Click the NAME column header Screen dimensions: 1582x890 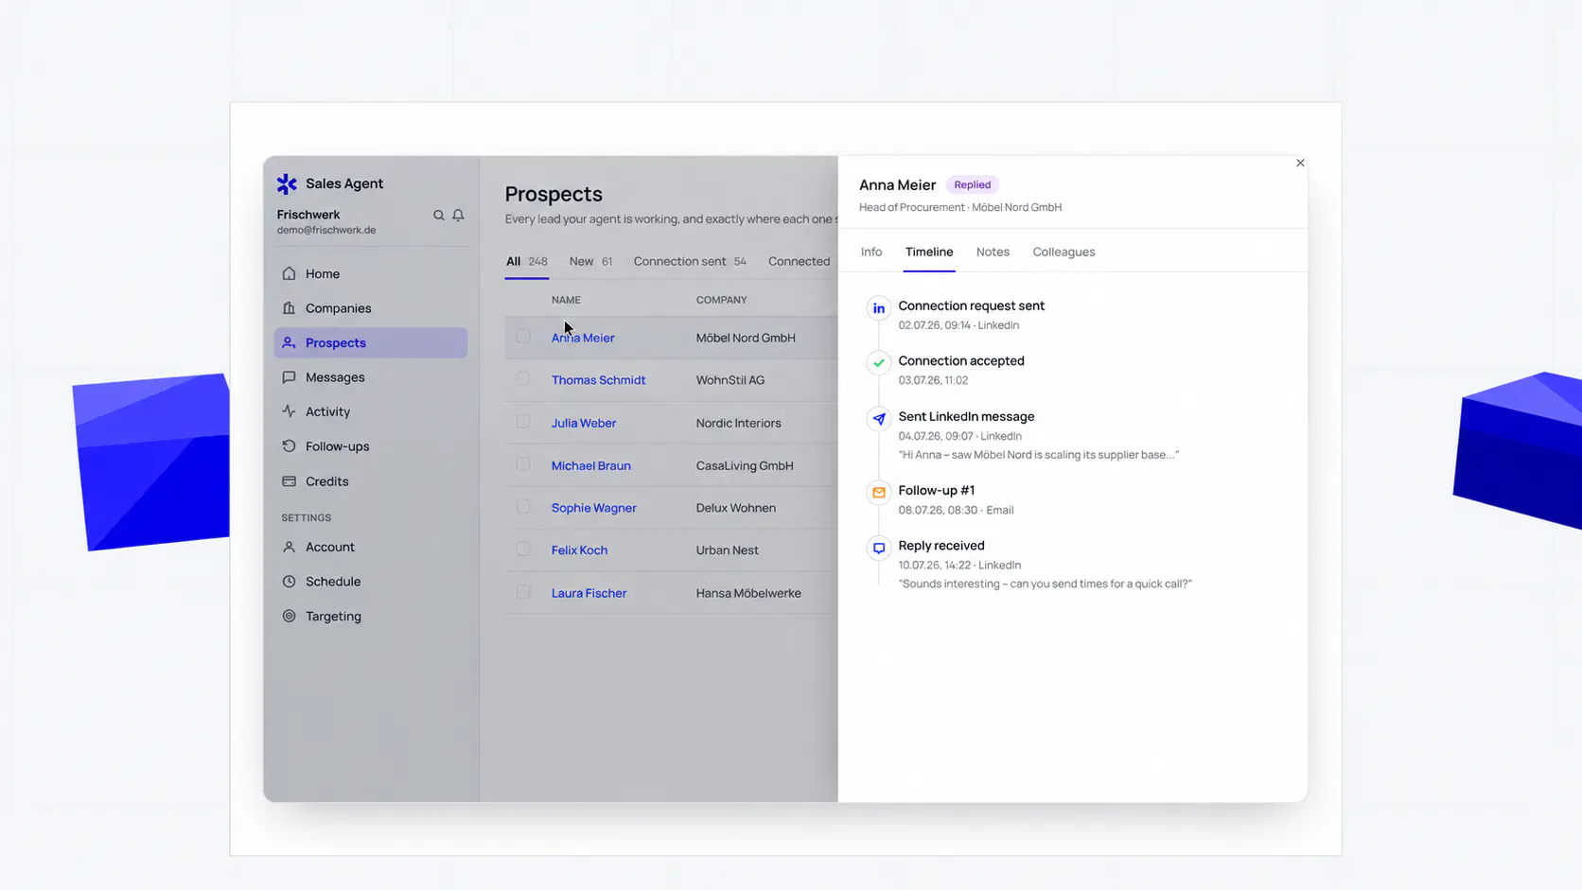566,300
